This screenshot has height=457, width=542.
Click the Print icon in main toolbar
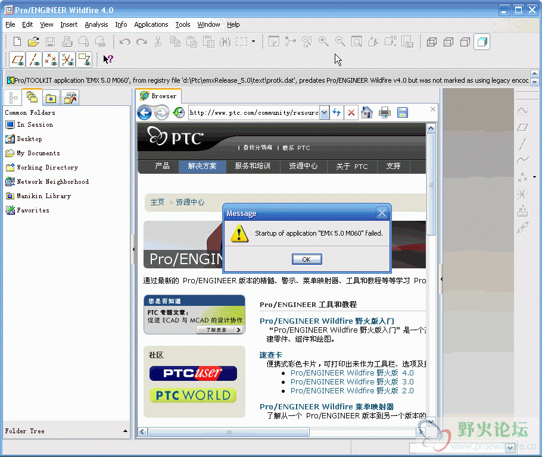67,42
